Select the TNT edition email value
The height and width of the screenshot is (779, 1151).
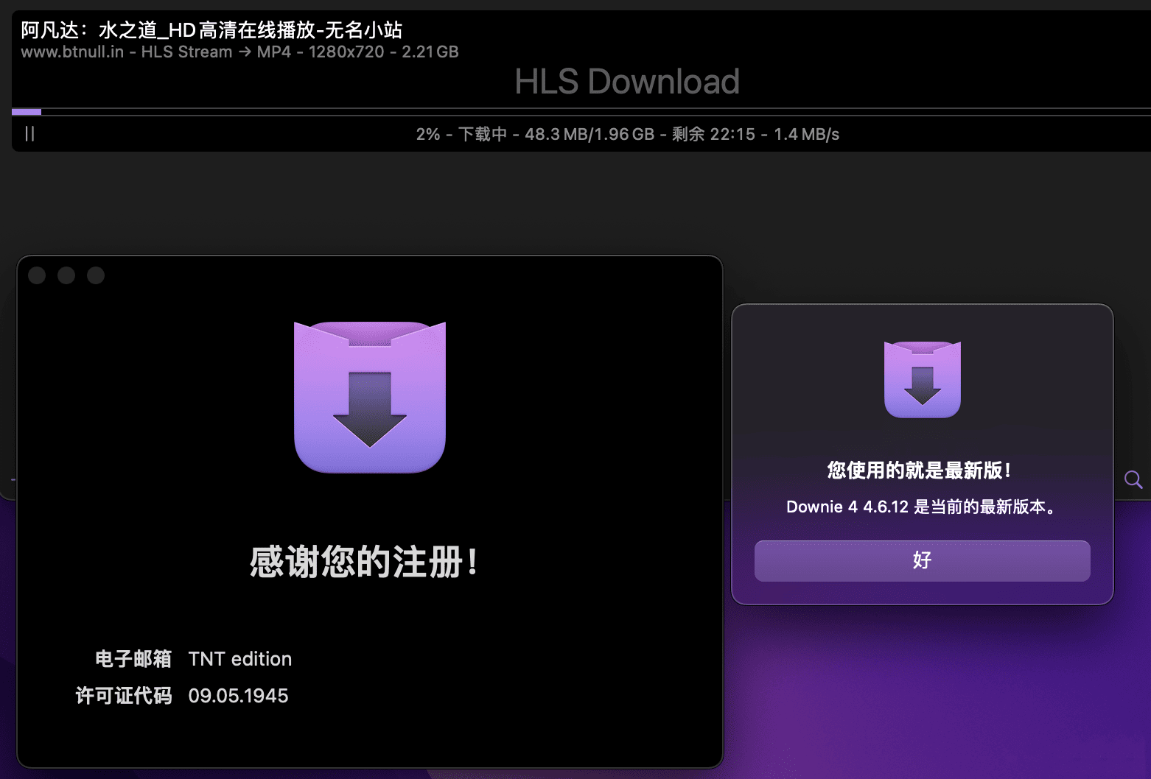point(240,659)
